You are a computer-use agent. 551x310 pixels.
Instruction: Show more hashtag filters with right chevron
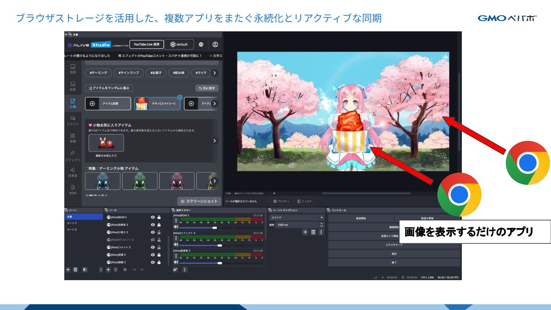(215, 73)
